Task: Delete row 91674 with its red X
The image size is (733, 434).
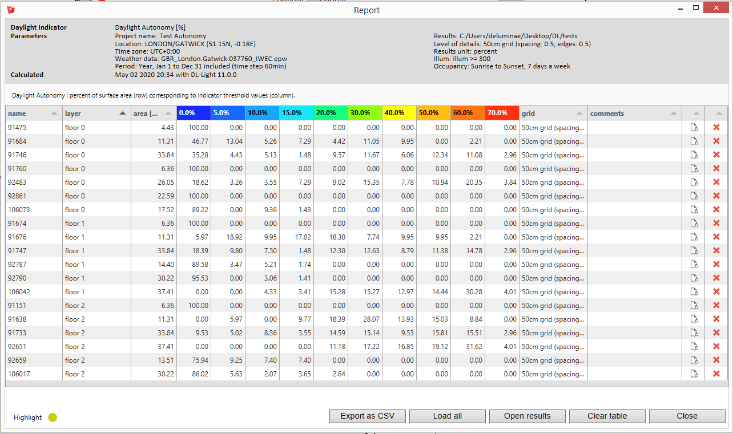Action: [x=716, y=223]
